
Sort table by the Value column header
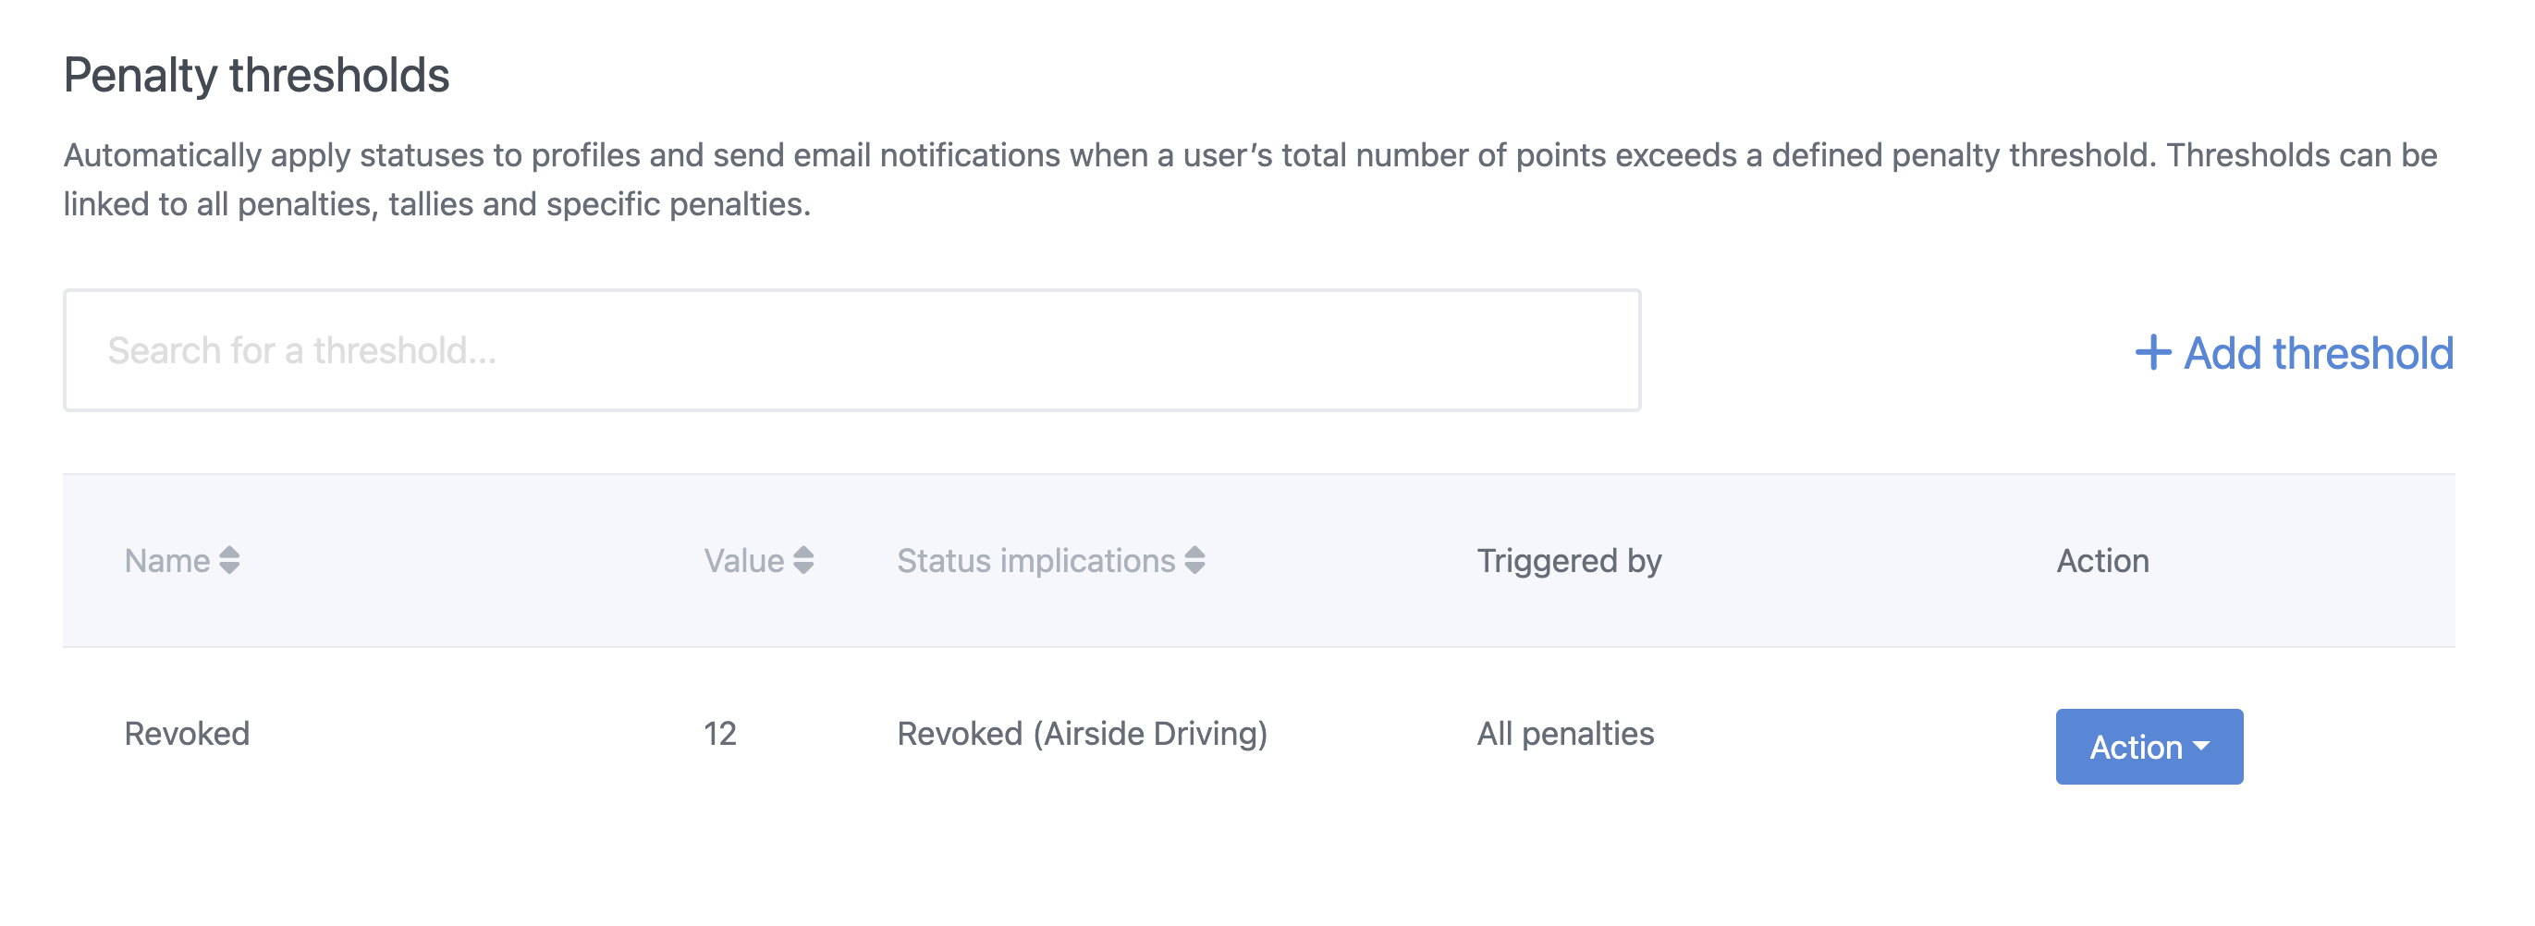(743, 561)
